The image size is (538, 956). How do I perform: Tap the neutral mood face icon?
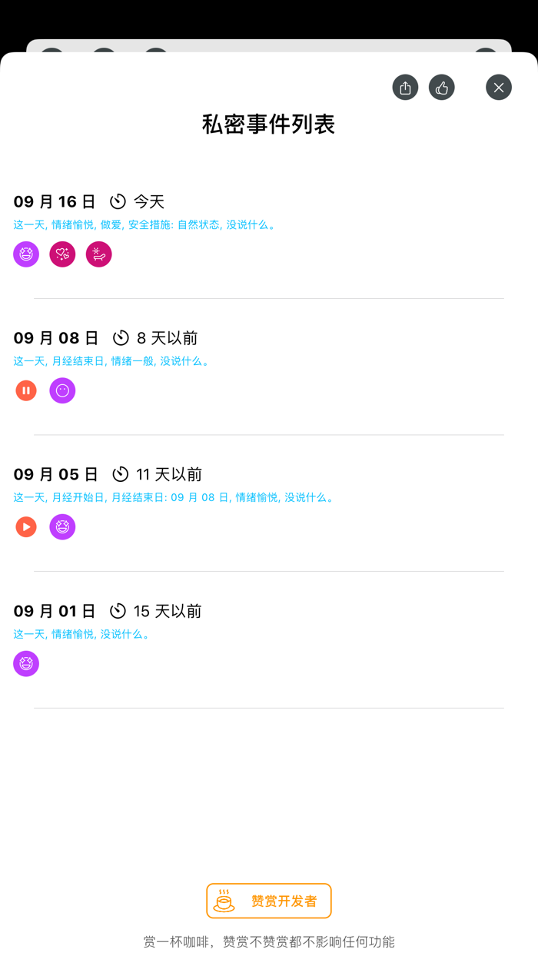click(62, 390)
